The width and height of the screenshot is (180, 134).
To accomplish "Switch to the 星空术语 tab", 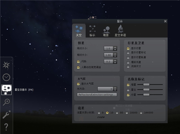I will (120, 31).
